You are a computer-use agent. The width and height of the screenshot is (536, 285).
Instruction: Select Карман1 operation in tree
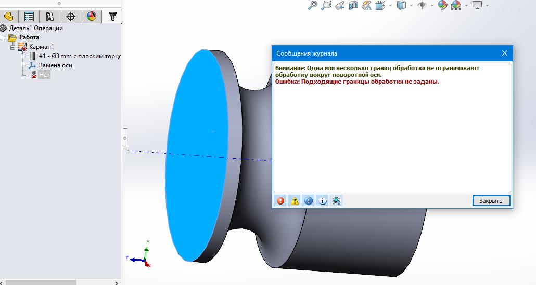point(41,47)
